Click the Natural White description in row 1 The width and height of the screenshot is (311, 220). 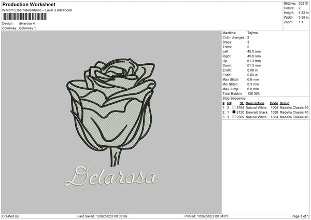256,107
